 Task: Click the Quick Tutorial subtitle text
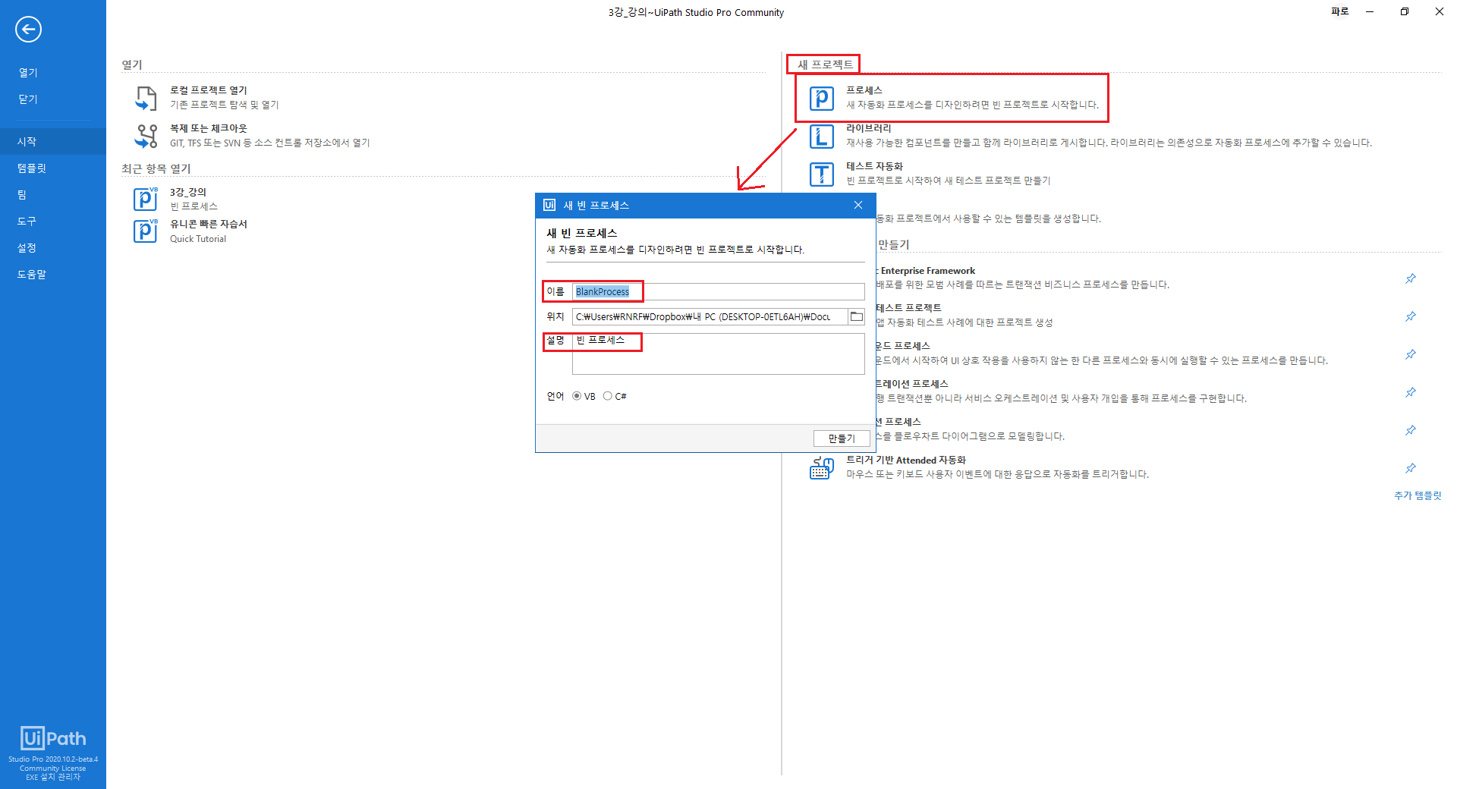pyautogui.click(x=198, y=239)
